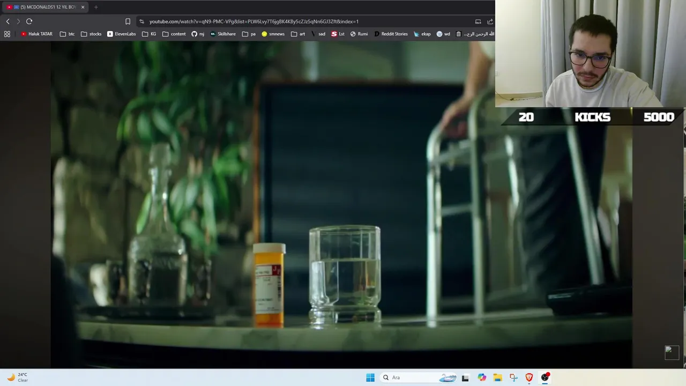
Task: Open Snipping Tool from the taskbar
Action: pos(513,377)
